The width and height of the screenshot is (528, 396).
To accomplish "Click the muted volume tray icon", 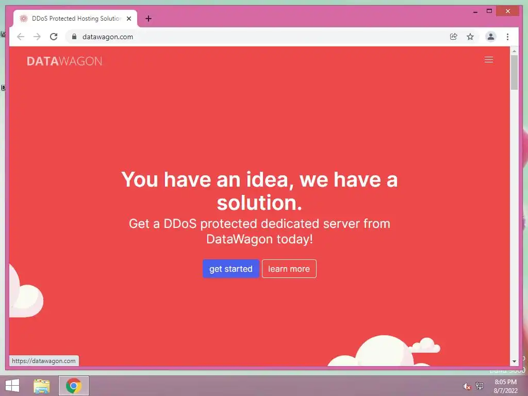I will pos(467,386).
